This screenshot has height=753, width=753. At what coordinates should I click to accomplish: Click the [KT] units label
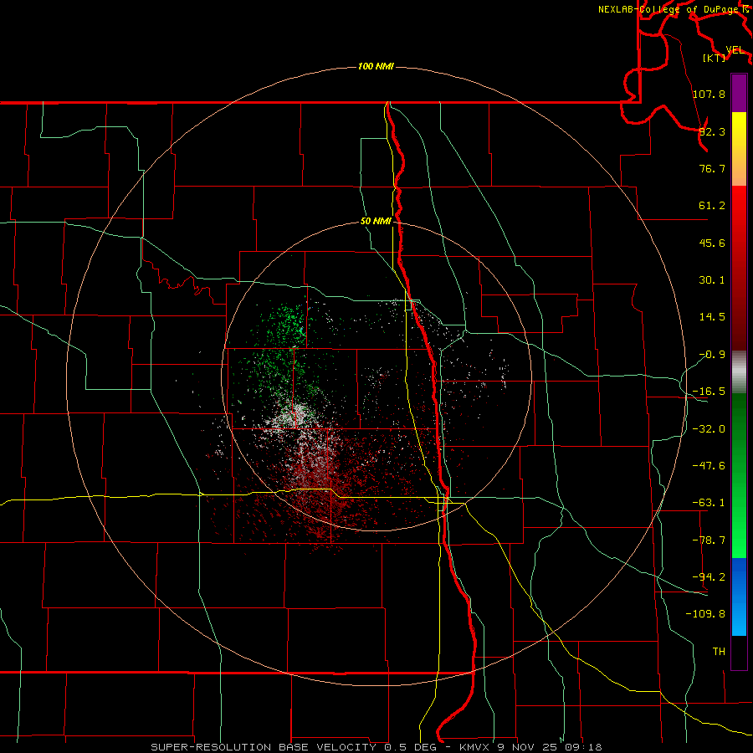pyautogui.click(x=715, y=58)
